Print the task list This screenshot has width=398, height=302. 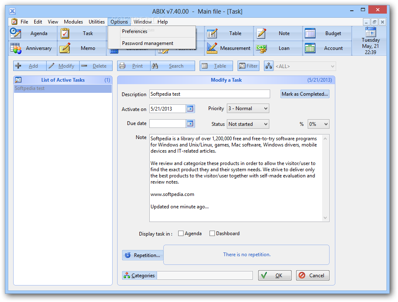tap(134, 66)
